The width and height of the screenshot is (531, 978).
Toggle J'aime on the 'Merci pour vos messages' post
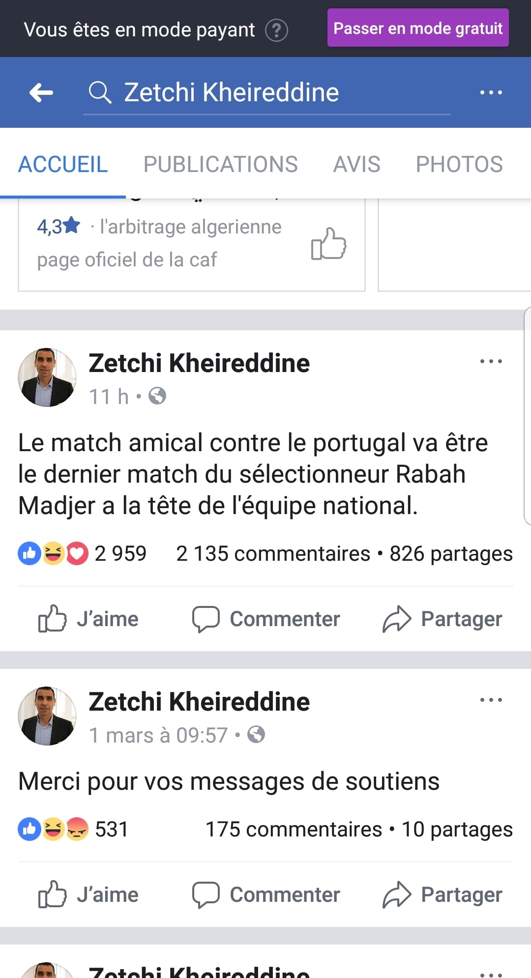[x=89, y=894]
